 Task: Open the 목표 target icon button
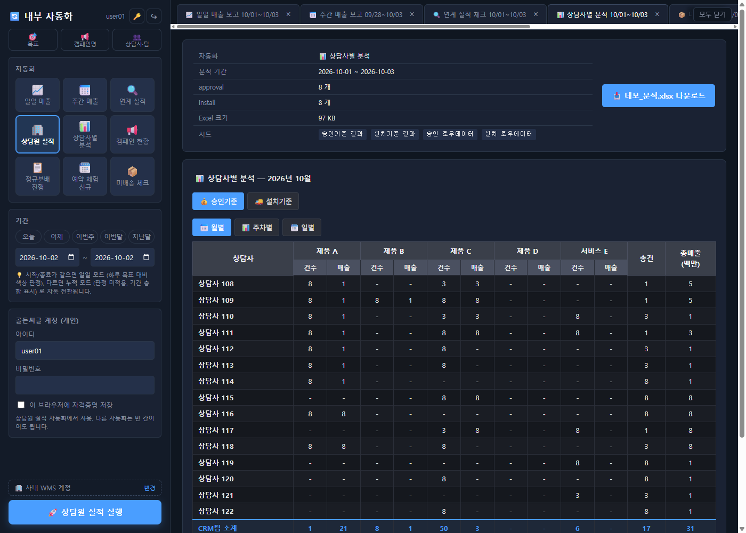33,40
